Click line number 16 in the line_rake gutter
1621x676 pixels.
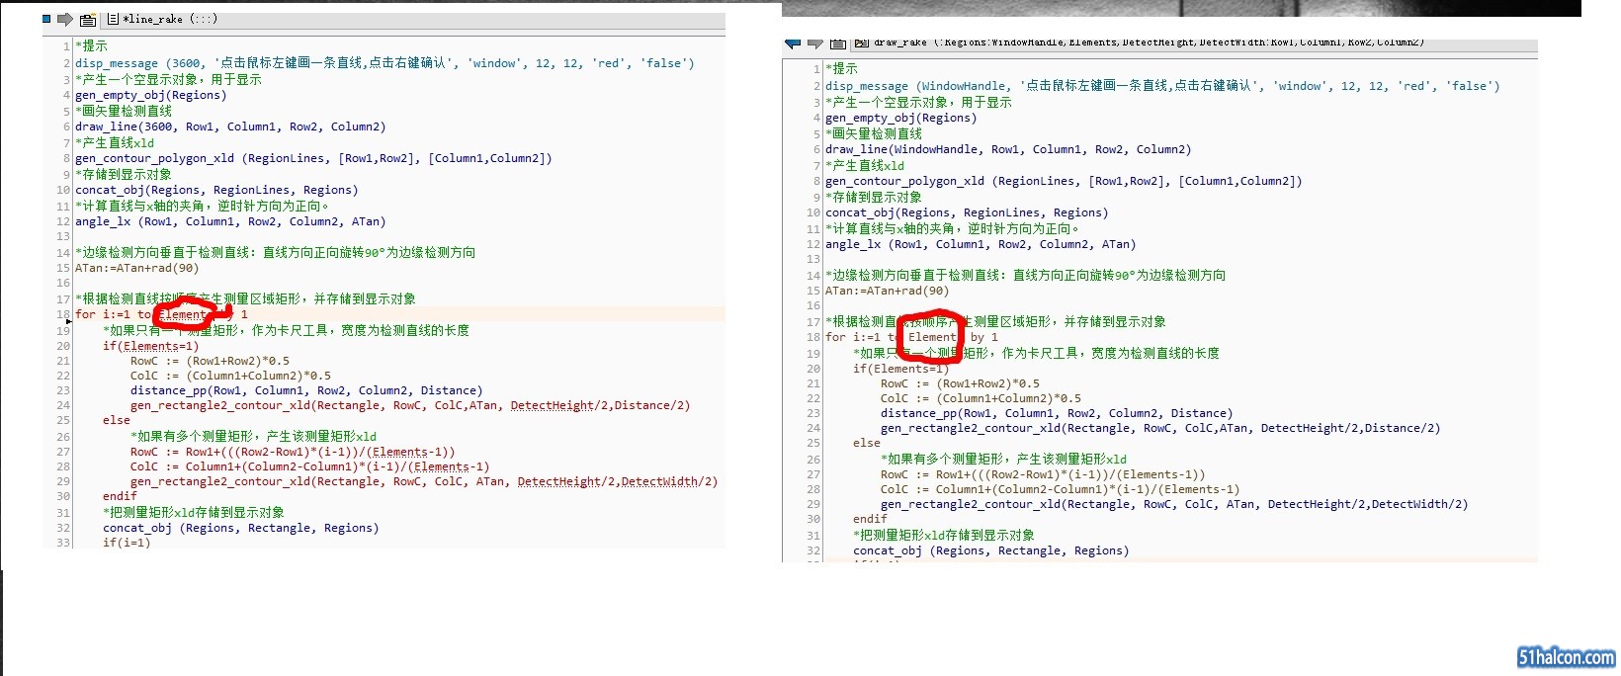pos(63,284)
